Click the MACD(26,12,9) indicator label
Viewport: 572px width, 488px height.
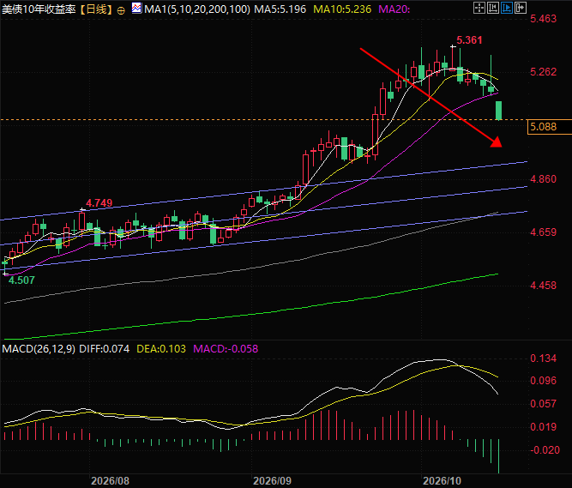coord(39,349)
